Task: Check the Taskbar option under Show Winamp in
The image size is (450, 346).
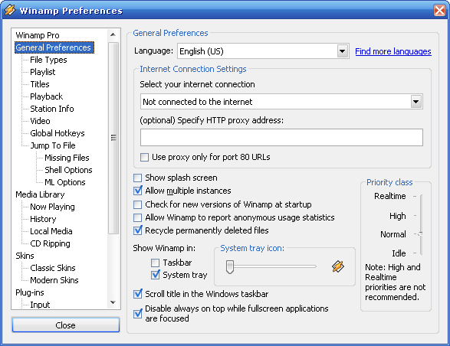Action: coord(155,263)
